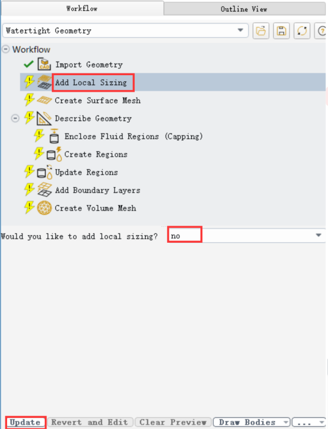Click the Clear Preview button
The height and width of the screenshot is (429, 328).
(x=173, y=423)
